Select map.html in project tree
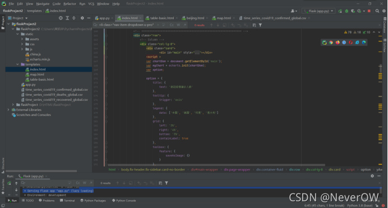The image size is (388, 208). click(x=37, y=75)
